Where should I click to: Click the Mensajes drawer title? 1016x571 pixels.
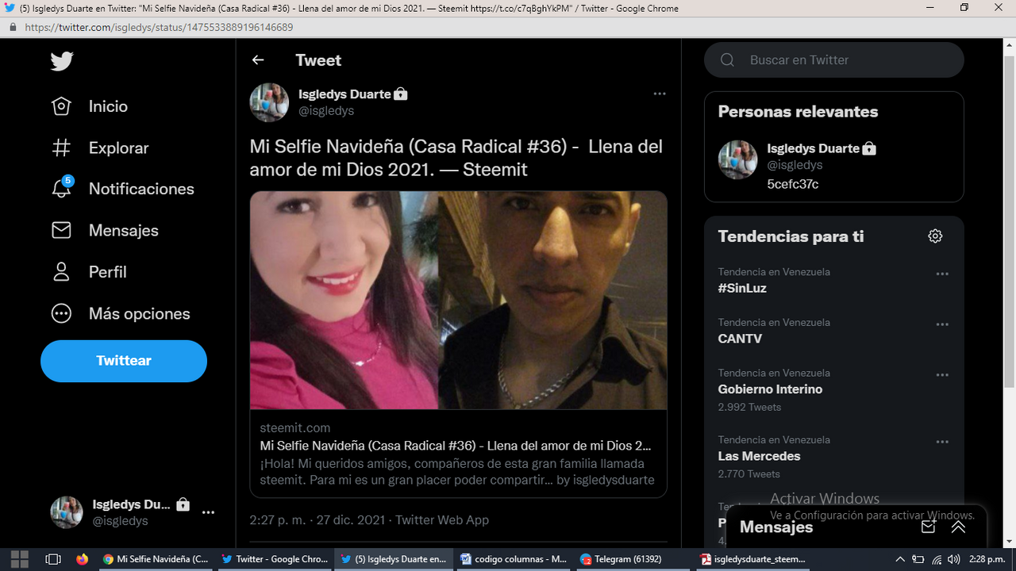point(776,527)
